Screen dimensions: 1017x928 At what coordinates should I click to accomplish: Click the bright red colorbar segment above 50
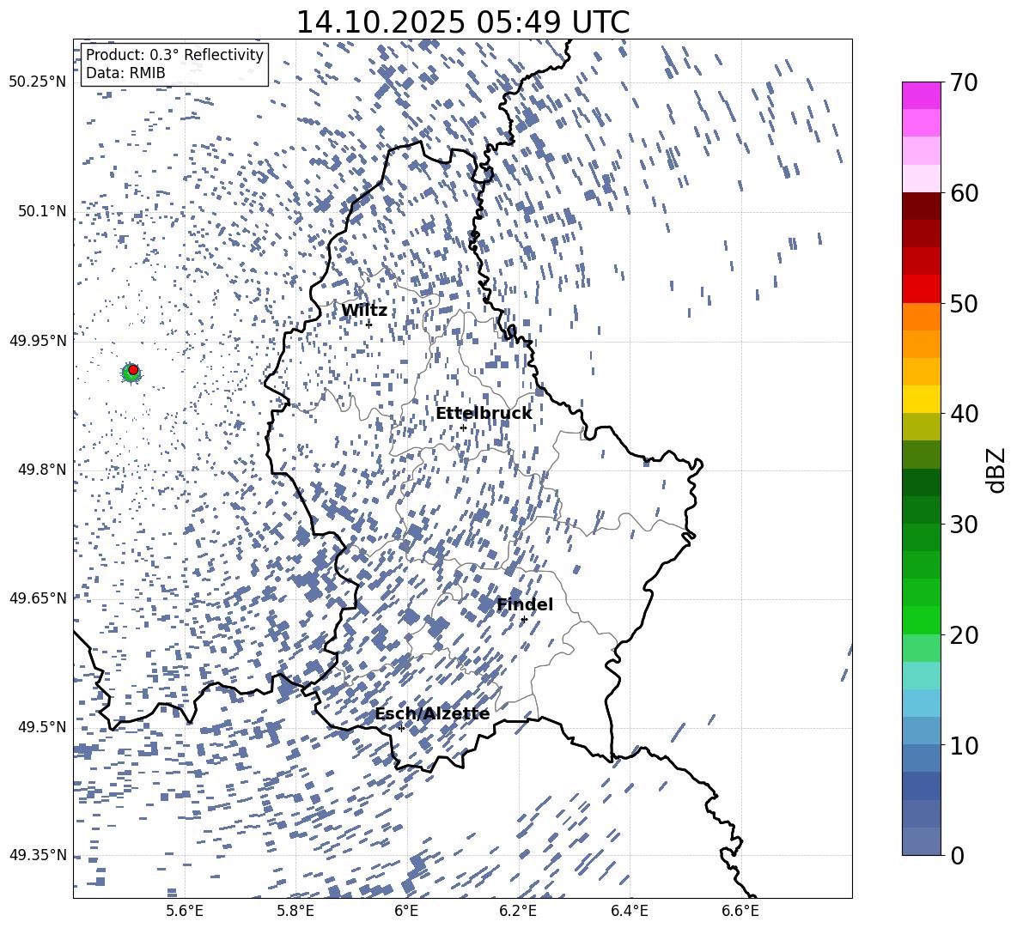tap(922, 288)
